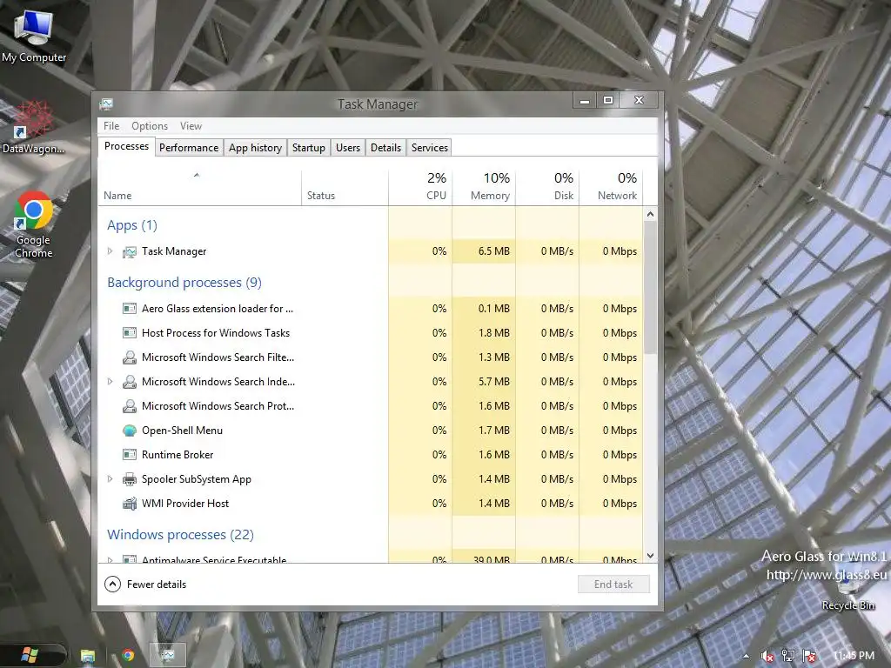
Task: Click the network tray icon
Action: (788, 656)
